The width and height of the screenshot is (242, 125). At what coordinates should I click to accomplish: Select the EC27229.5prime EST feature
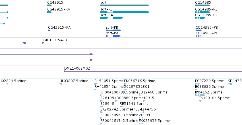(x=197, y=84)
